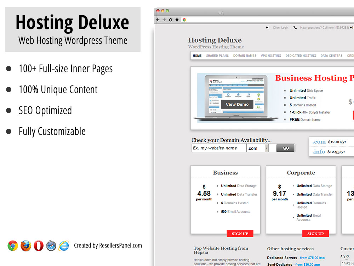Click the View Demo button
The width and height of the screenshot is (354, 266).
[x=237, y=104]
